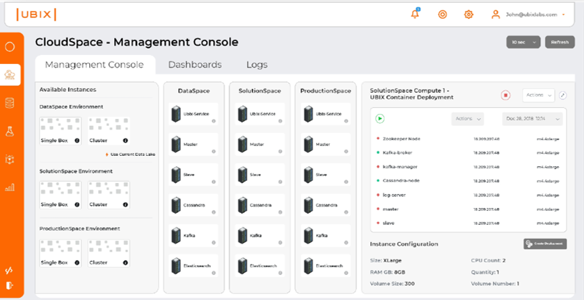Select the log-server row
Viewport: 584px width, 300px height.
(468, 195)
